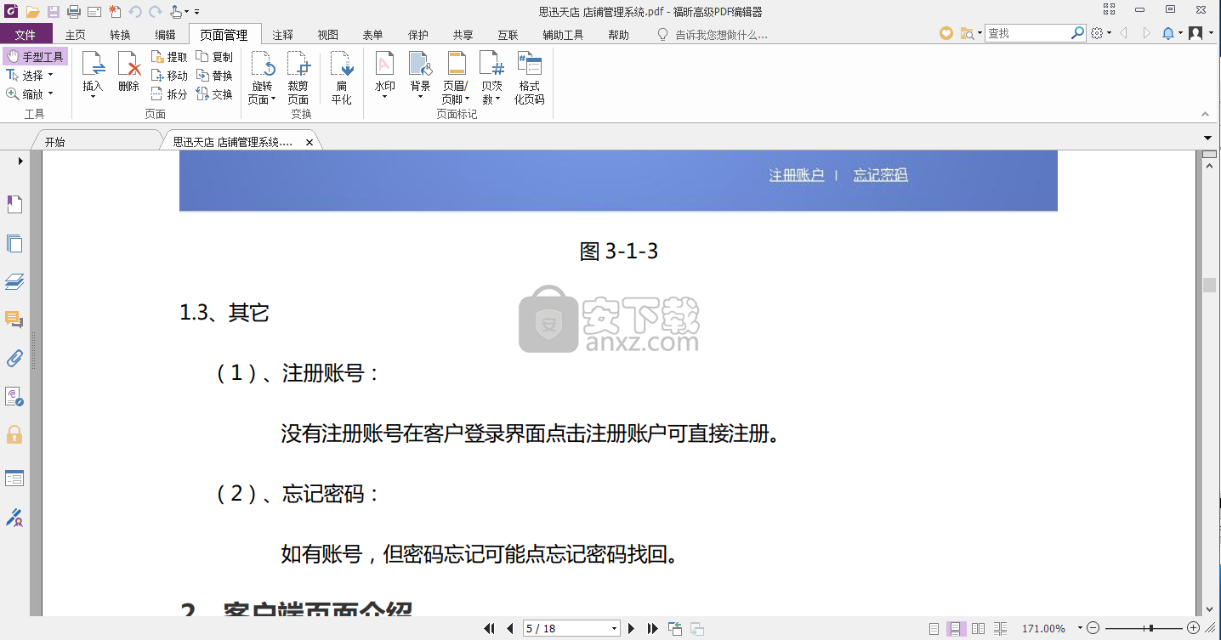Image resolution: width=1221 pixels, height=640 pixels.
Task: Click Duplicate pages (复制)
Action: point(214,57)
